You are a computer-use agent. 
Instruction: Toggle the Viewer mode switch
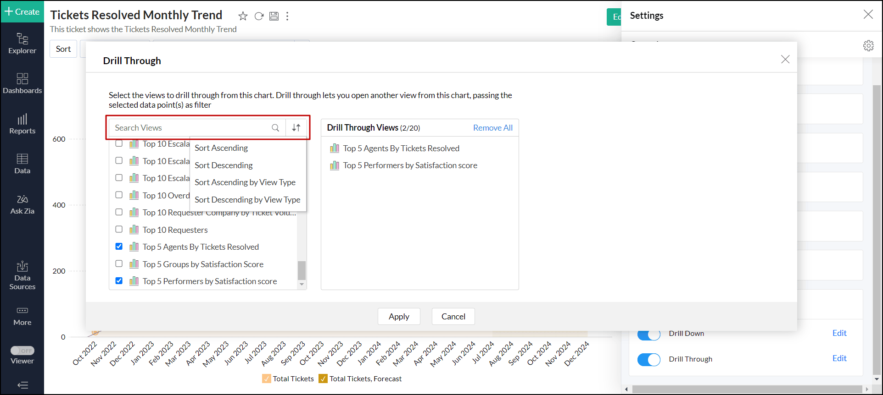click(22, 351)
